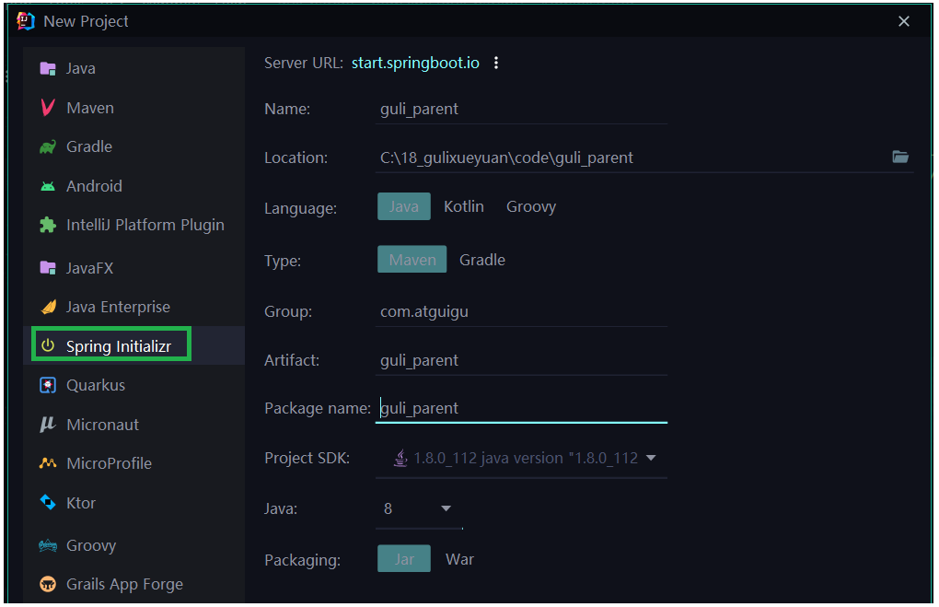Viewport: 939px width, 607px height.
Task: Click the IntelliJ IDEA logo in title bar
Action: click(26, 21)
